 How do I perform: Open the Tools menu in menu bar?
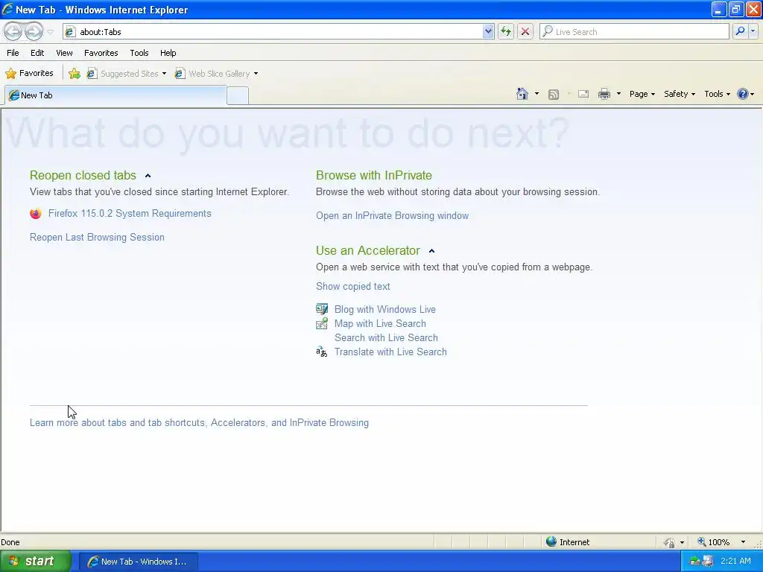[x=139, y=53]
